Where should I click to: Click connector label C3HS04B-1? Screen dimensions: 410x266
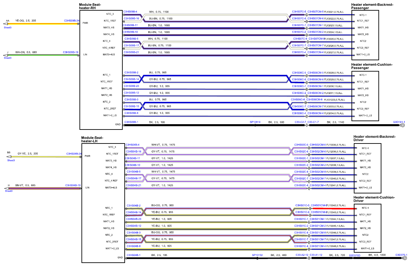(134, 255)
